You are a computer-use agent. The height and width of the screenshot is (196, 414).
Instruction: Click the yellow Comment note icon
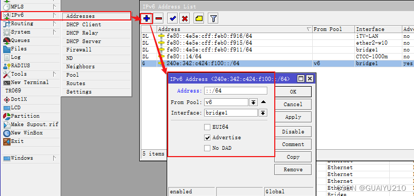pos(199,18)
